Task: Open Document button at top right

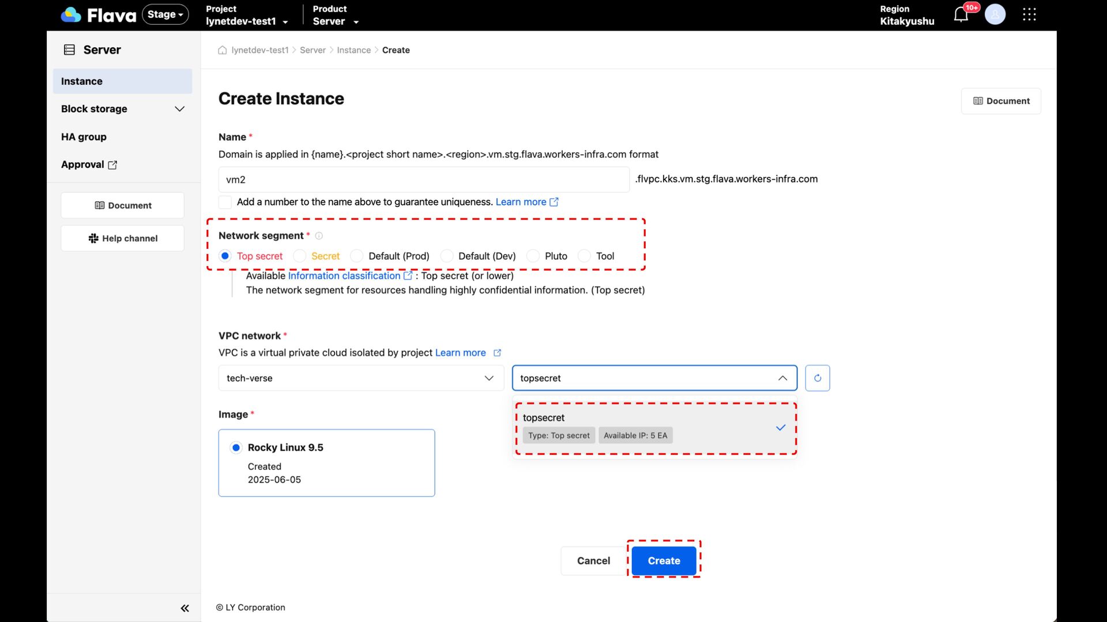Action: 1001,101
